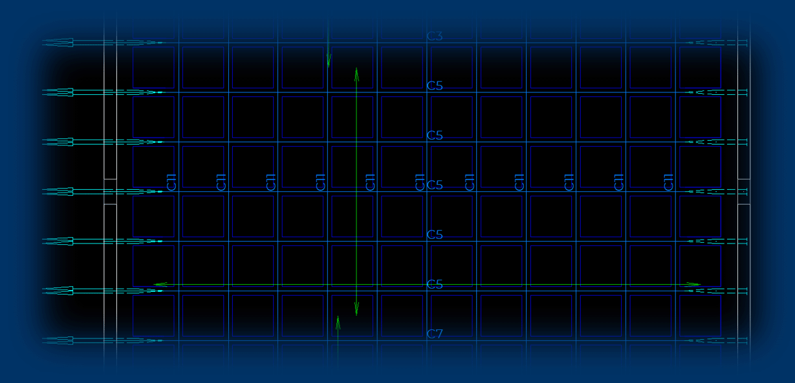
Task: Click the C5 label on the horizontal green line
Action: pyautogui.click(x=435, y=284)
